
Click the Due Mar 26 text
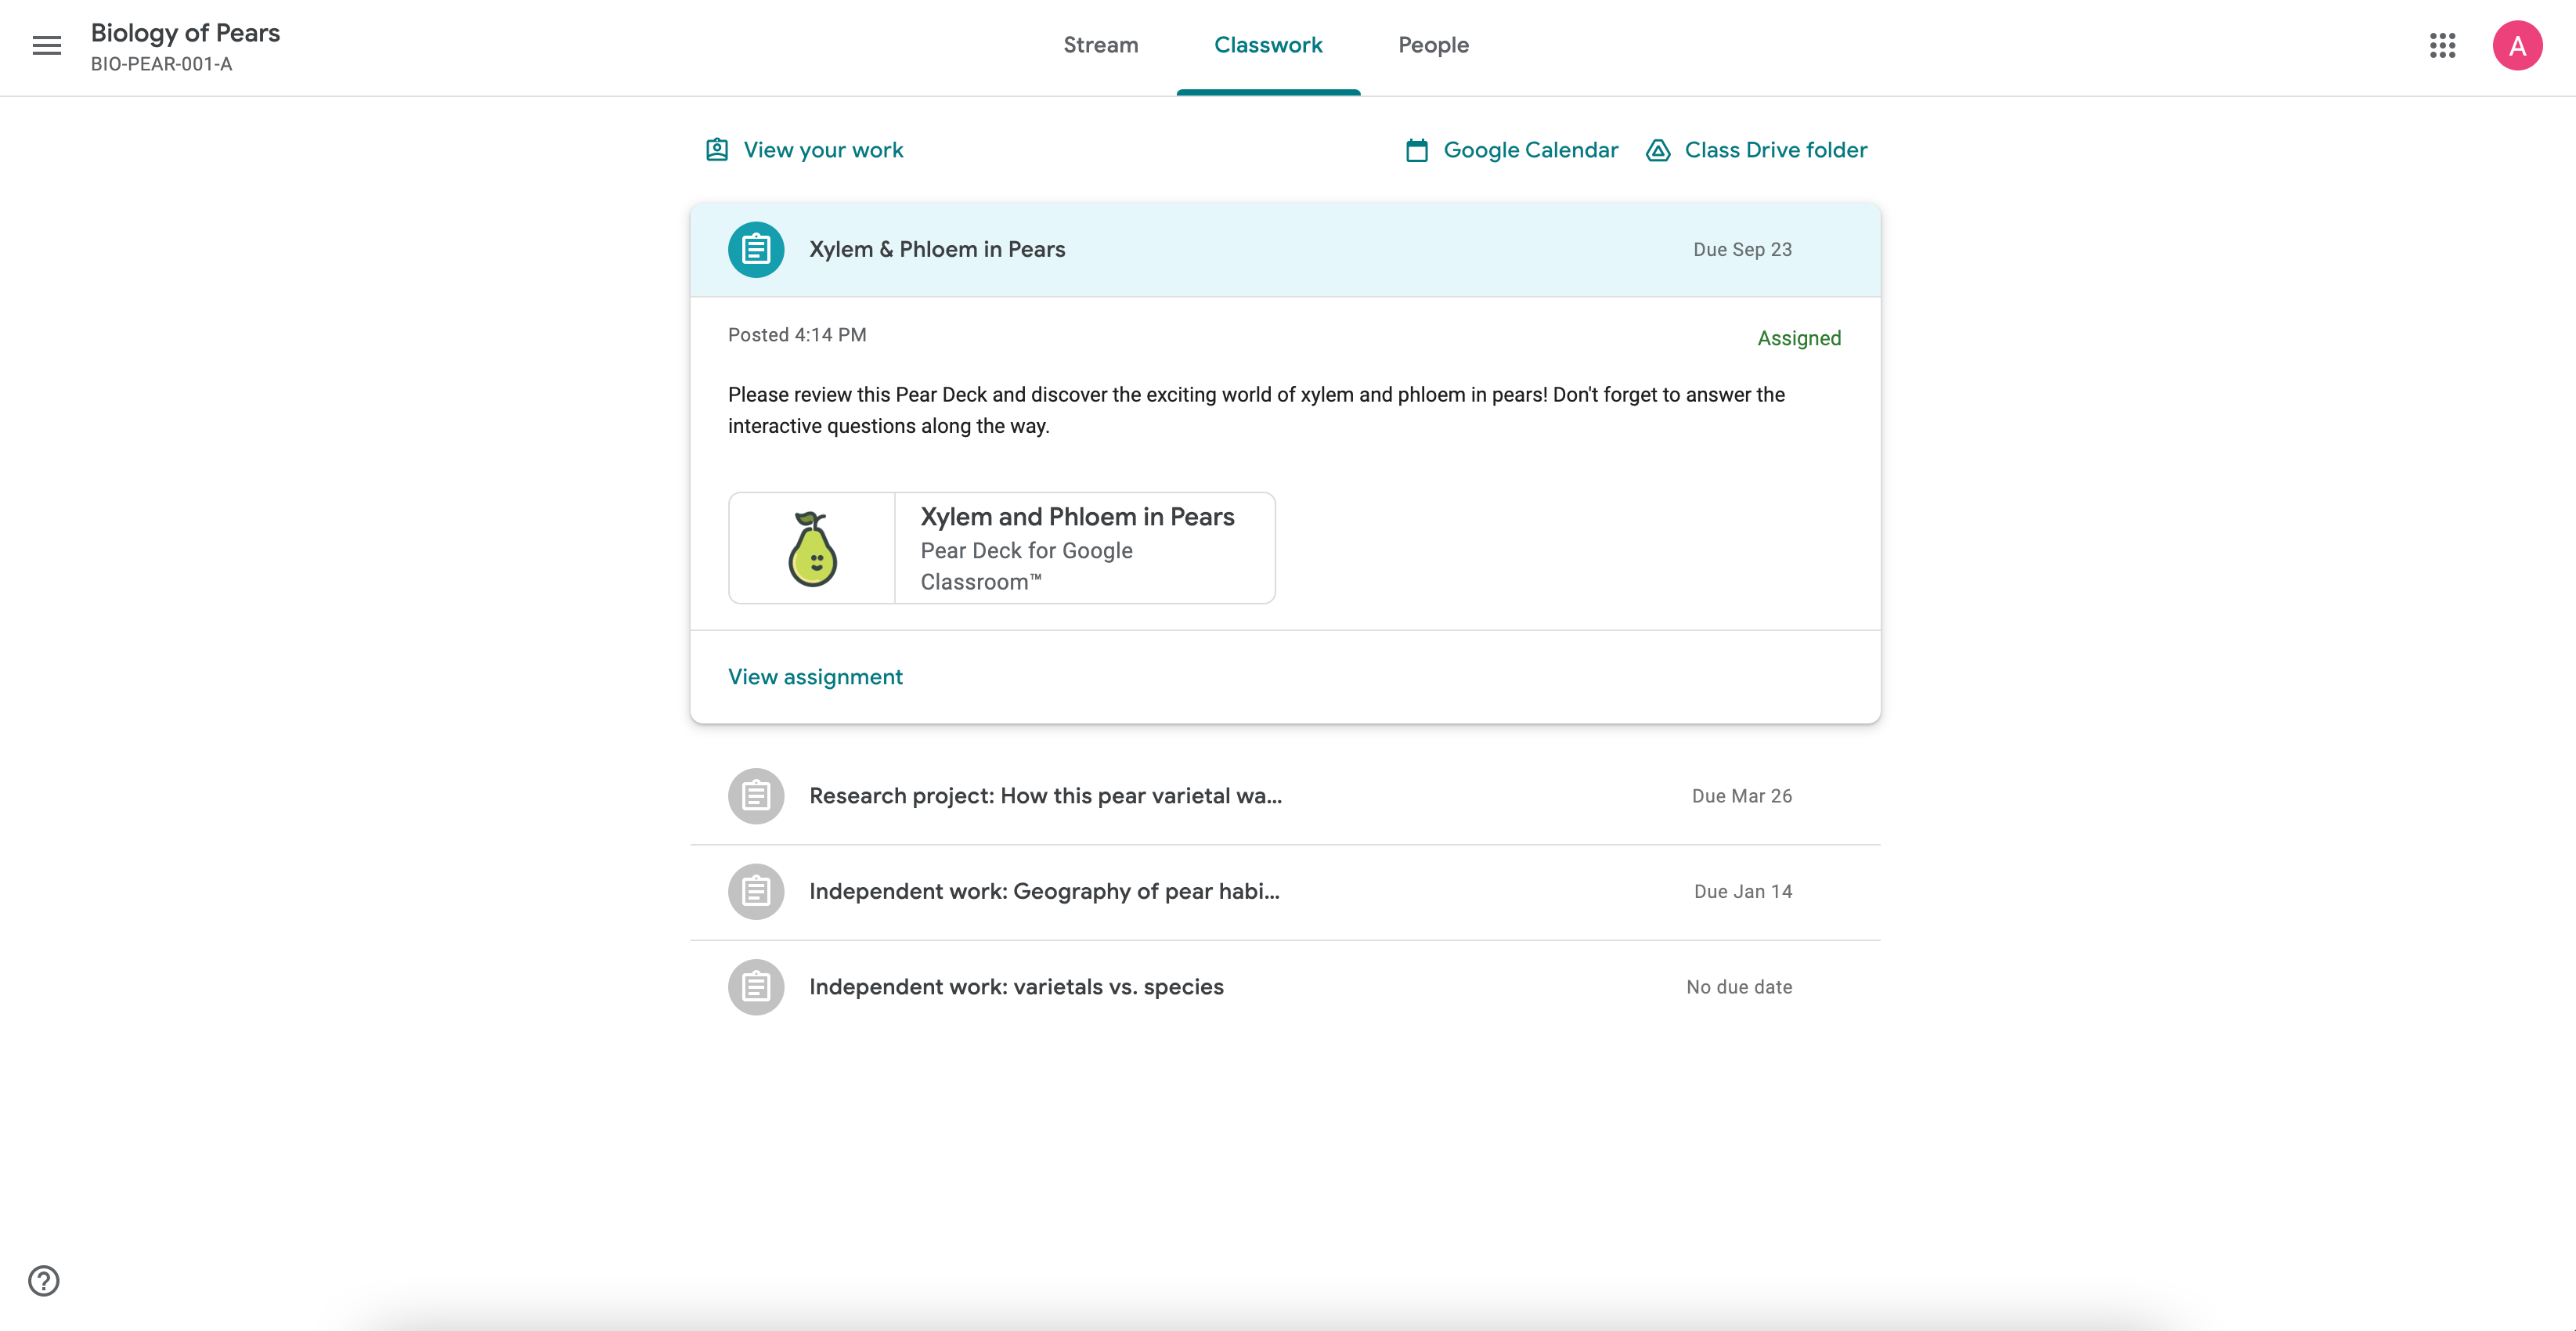click(1742, 796)
